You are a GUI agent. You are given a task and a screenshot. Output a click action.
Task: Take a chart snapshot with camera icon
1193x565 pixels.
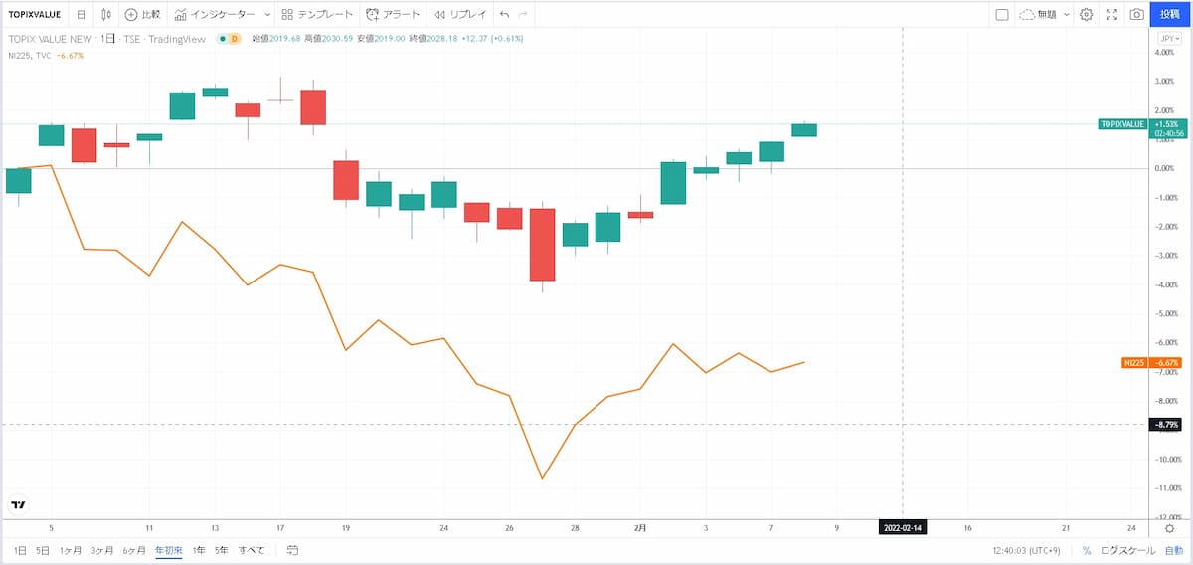tap(1136, 15)
